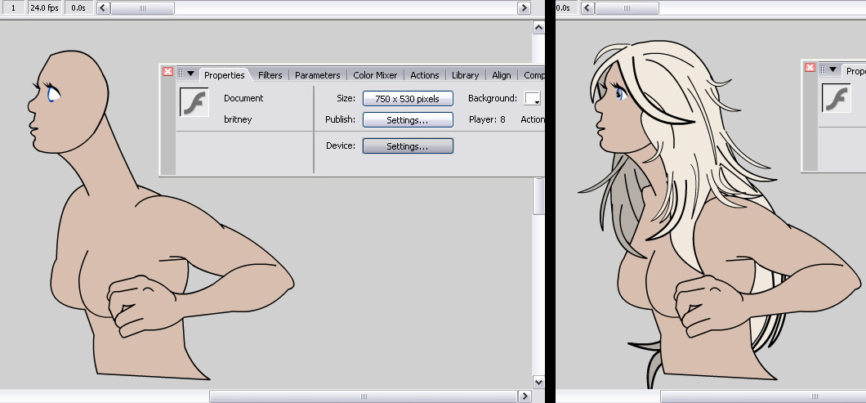Show the Library tab
866x403 pixels.
[465, 75]
